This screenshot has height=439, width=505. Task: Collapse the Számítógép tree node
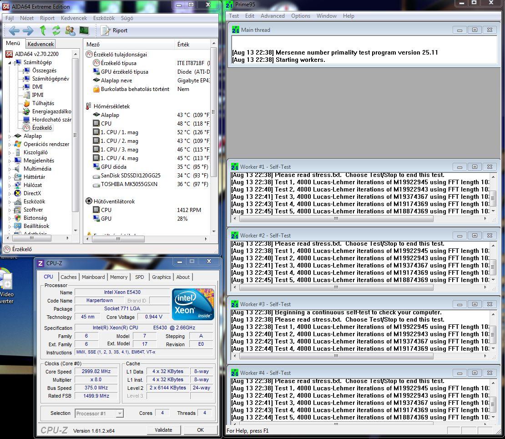click(10, 62)
